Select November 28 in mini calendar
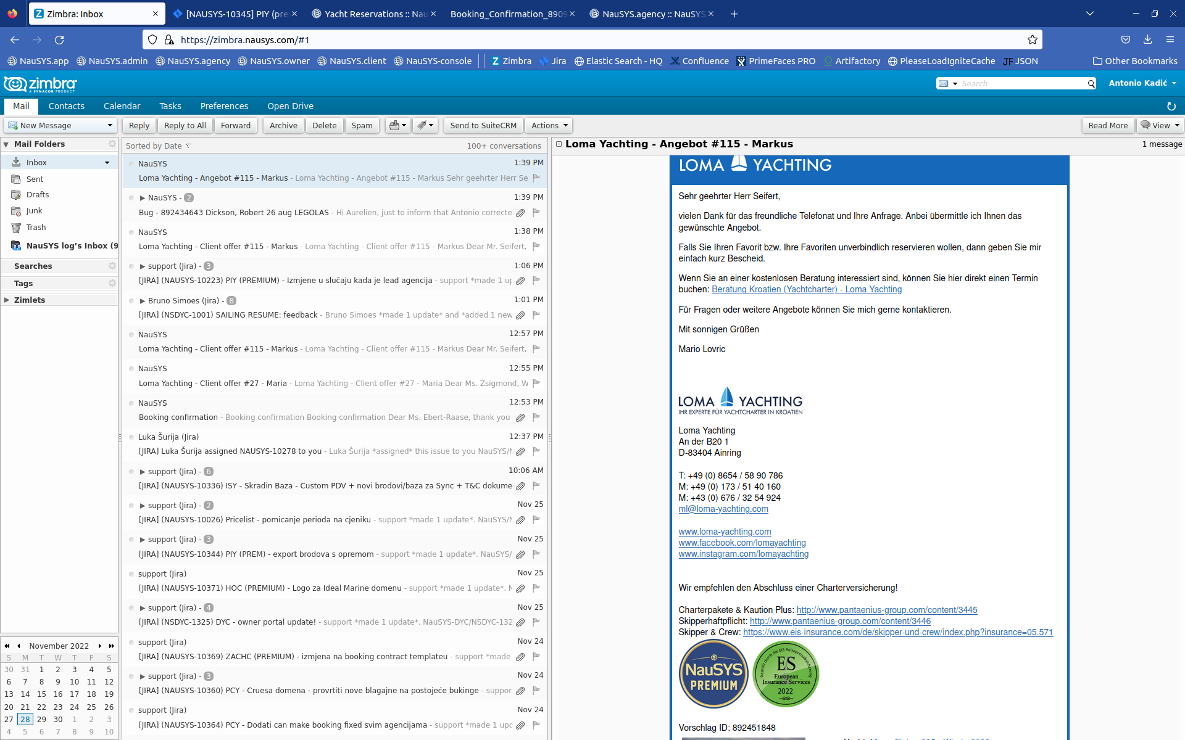 coord(25,719)
